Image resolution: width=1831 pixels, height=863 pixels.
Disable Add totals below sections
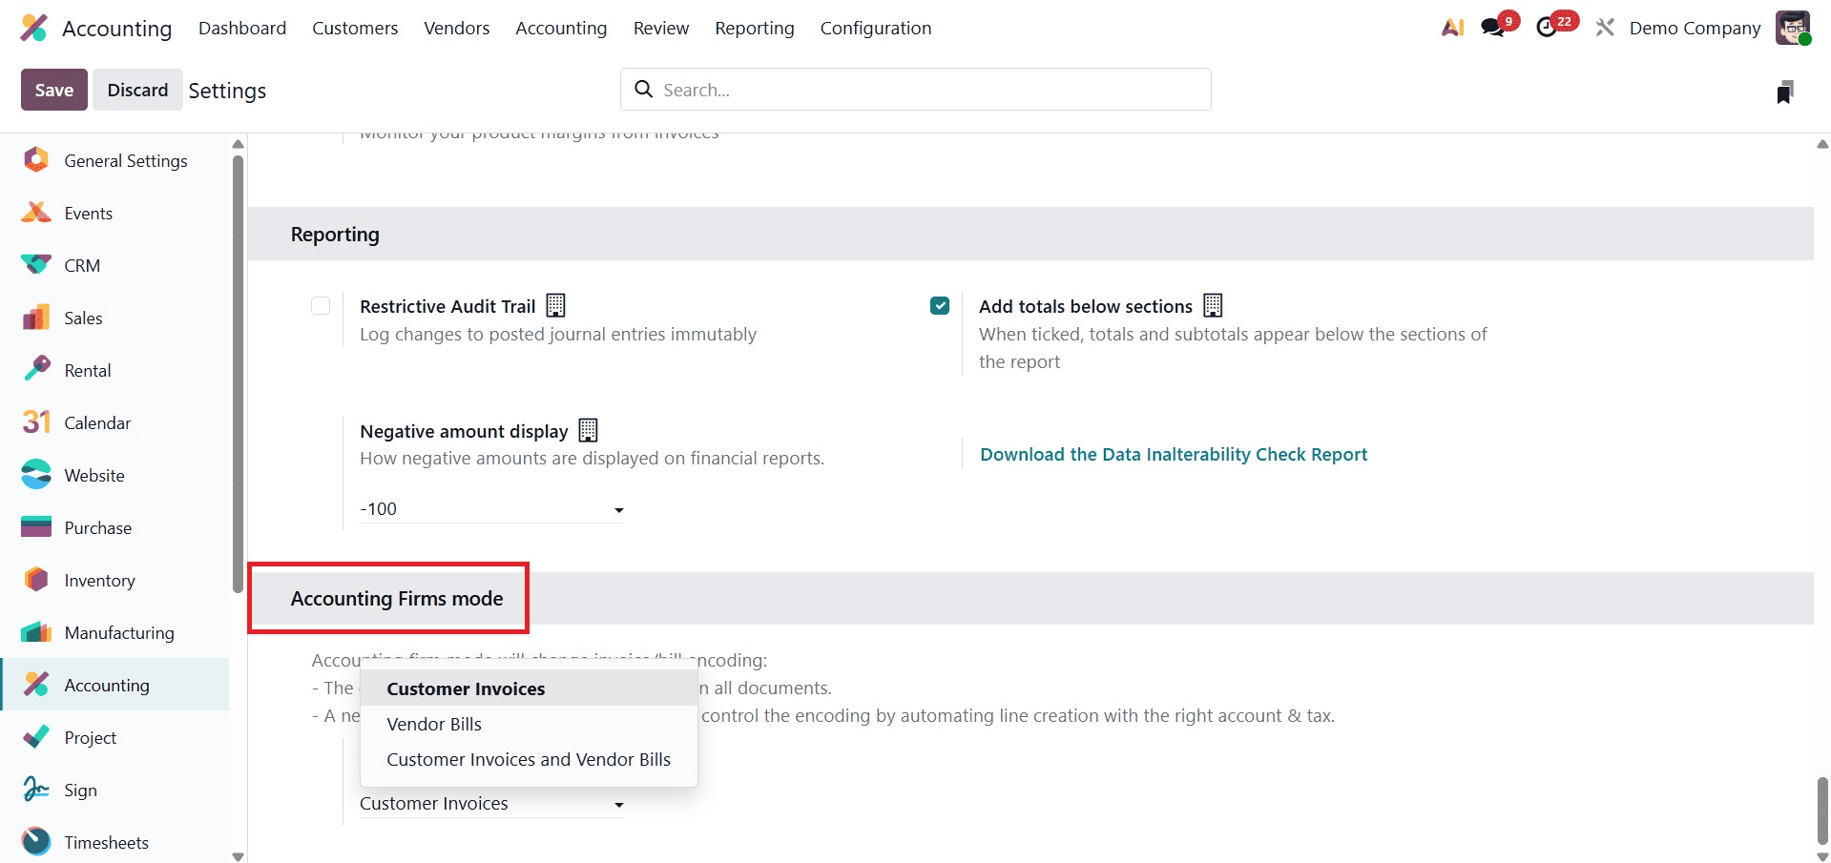(x=940, y=305)
